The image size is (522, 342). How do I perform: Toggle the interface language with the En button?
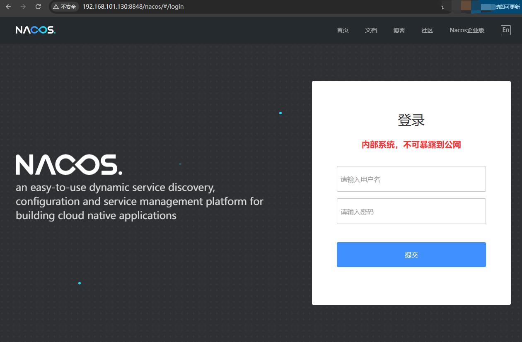point(505,30)
